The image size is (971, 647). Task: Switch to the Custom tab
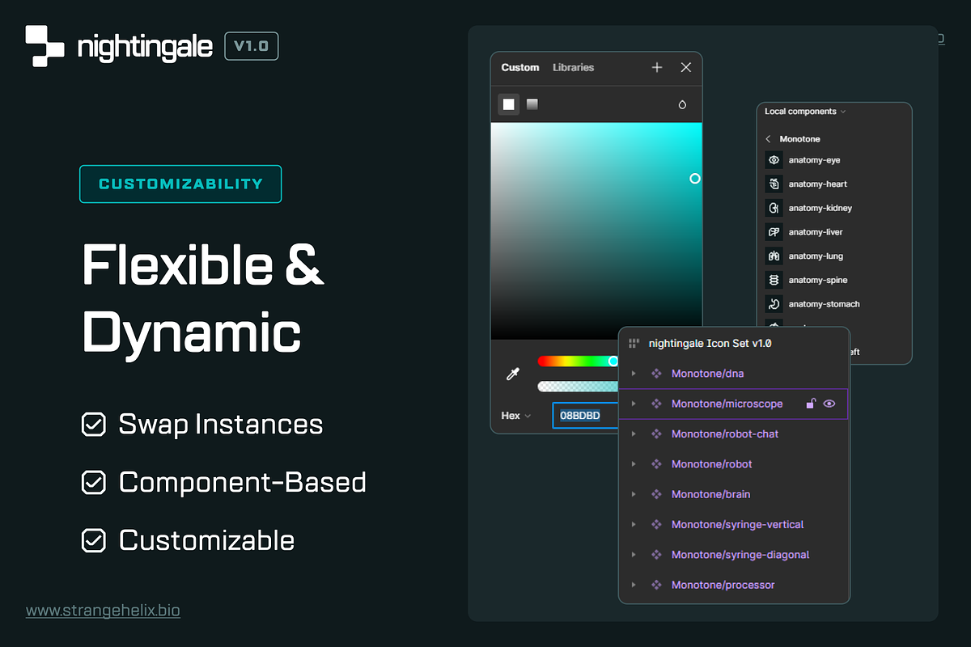[520, 68]
